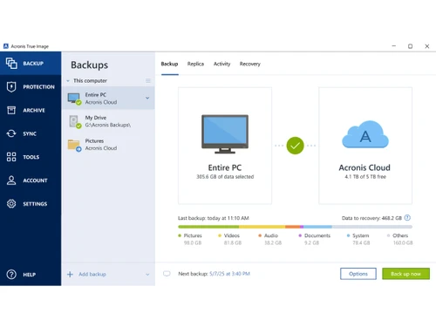This screenshot has width=436, height=327.
Task: Select the My Drive disk icon
Action: [x=75, y=121]
